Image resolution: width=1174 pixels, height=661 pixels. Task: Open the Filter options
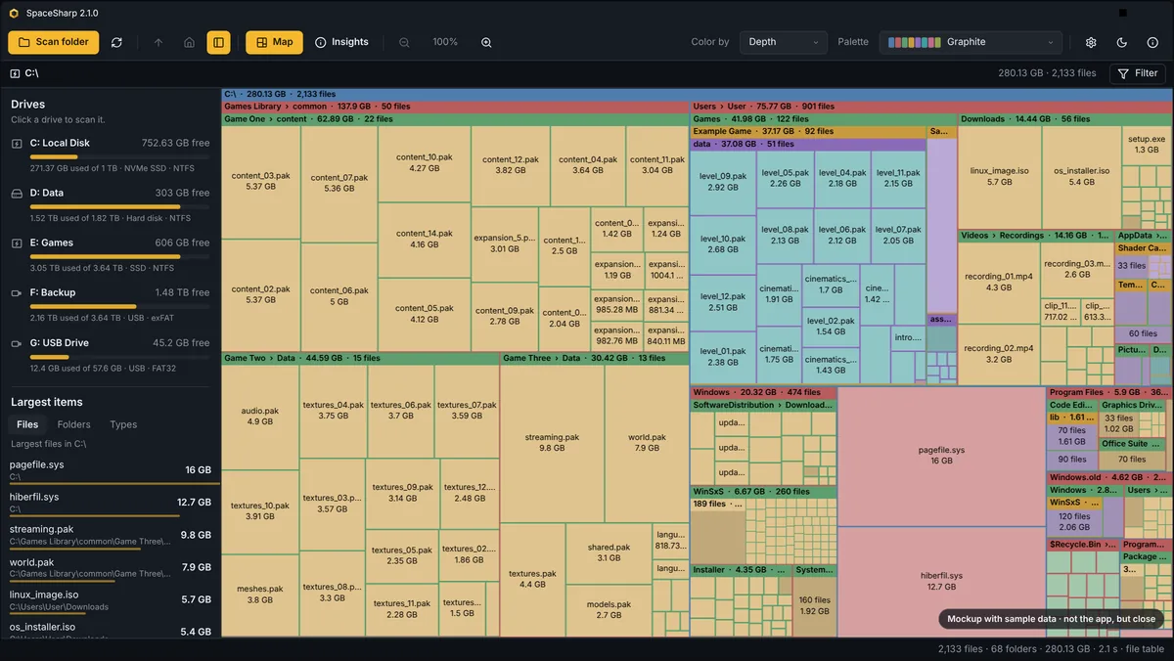click(x=1137, y=73)
